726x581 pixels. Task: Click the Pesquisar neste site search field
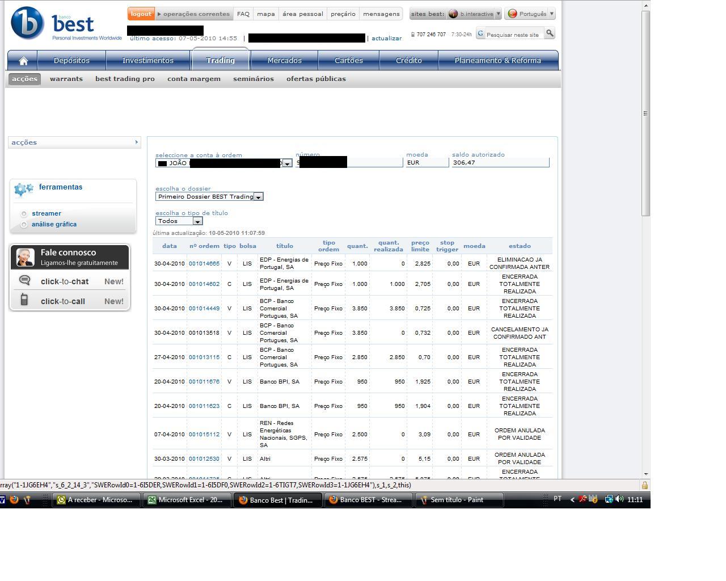[x=514, y=35]
